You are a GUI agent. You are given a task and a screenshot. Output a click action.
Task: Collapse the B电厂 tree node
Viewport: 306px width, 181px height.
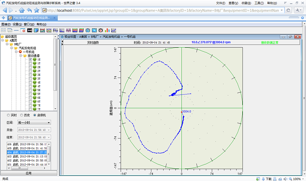point(7,44)
